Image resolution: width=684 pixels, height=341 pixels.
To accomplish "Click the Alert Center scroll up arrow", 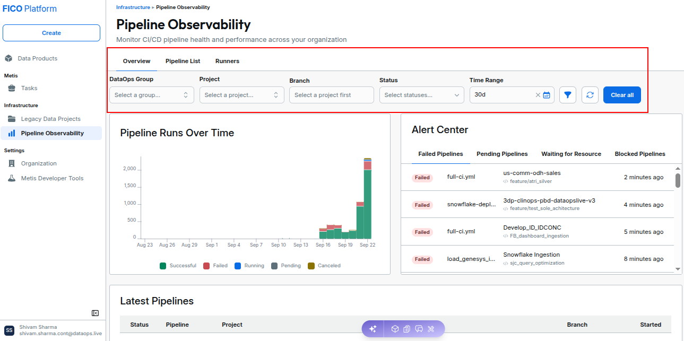I will coord(678,168).
